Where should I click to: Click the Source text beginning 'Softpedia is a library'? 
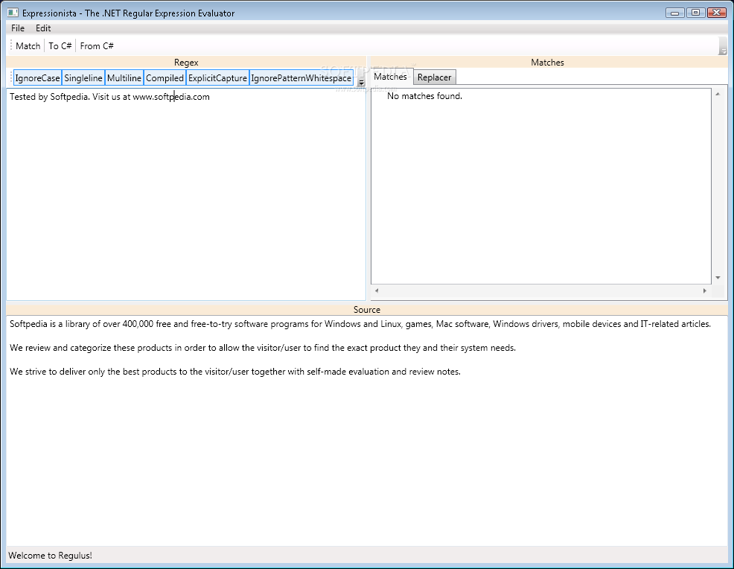point(360,324)
